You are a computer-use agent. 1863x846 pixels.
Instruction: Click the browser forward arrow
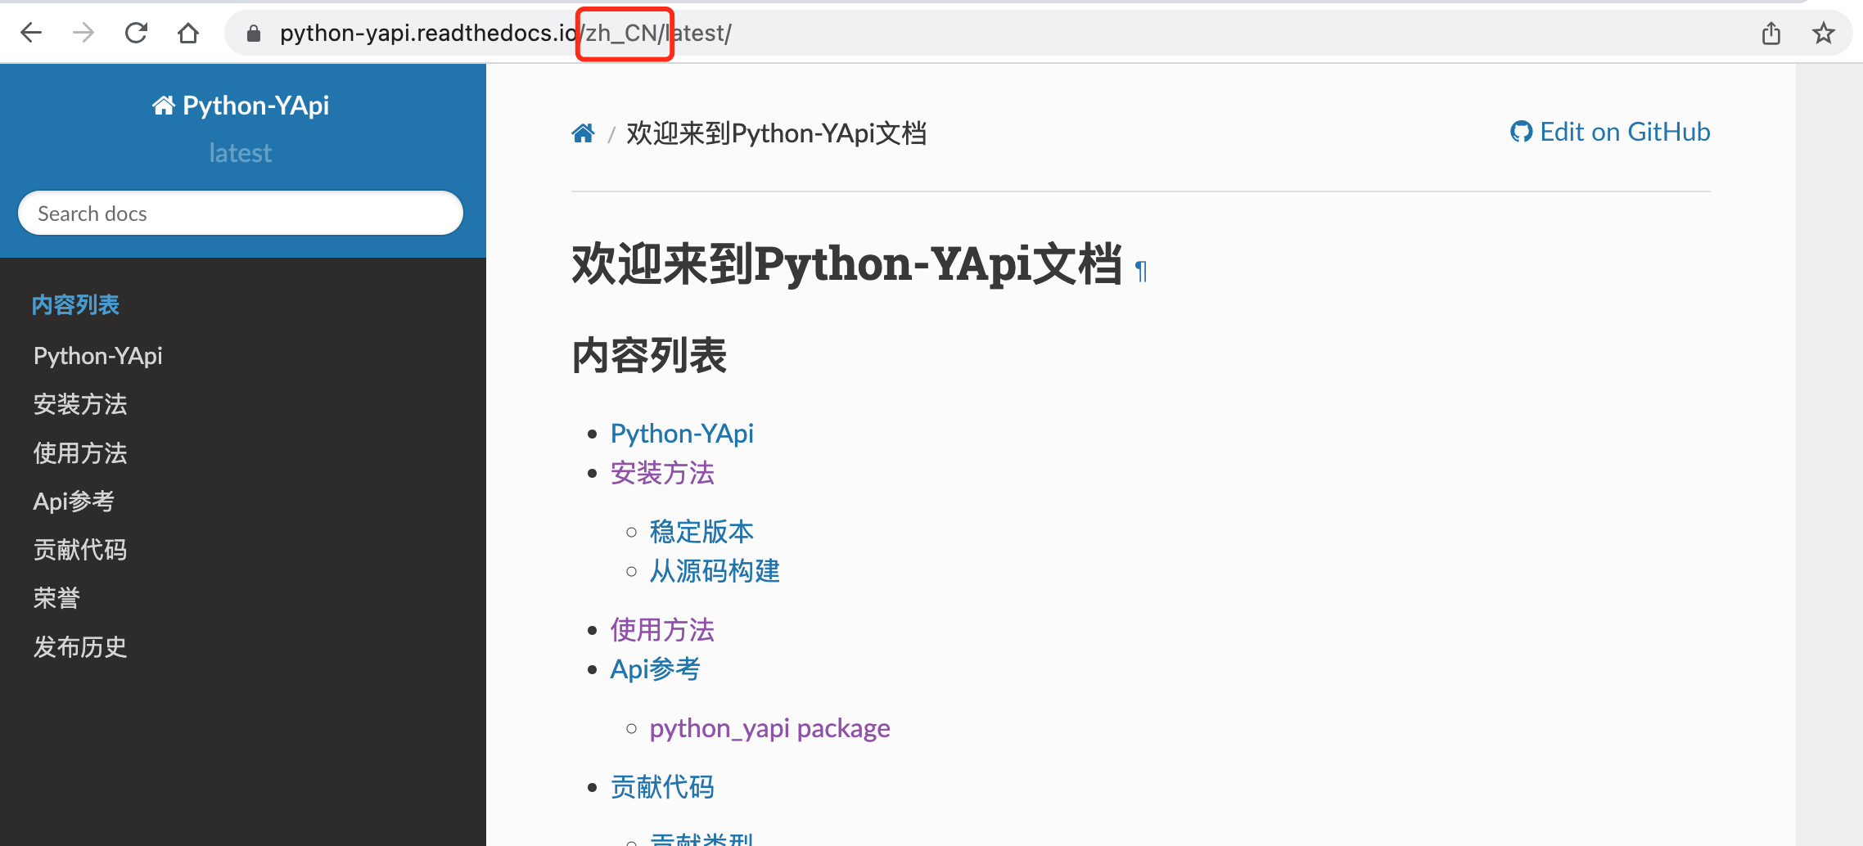[83, 33]
